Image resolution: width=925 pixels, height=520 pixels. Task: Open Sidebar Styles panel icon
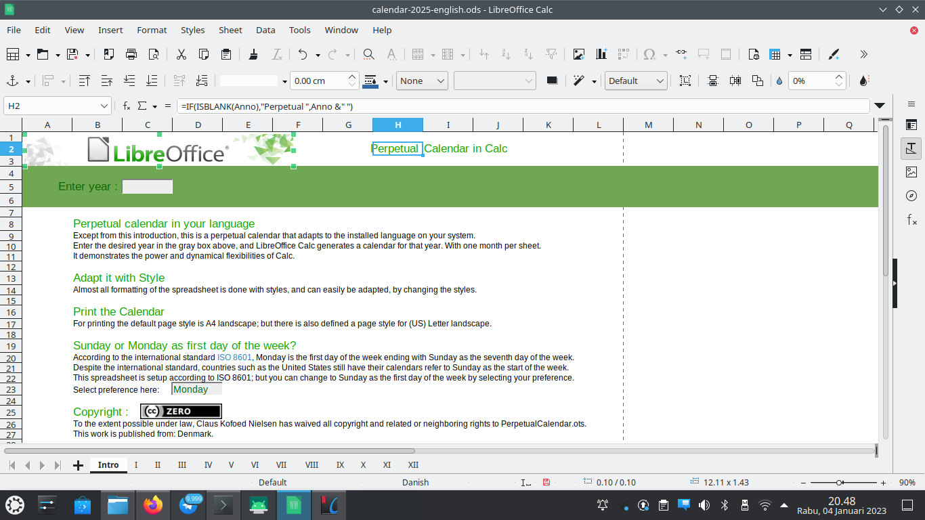coord(911,148)
